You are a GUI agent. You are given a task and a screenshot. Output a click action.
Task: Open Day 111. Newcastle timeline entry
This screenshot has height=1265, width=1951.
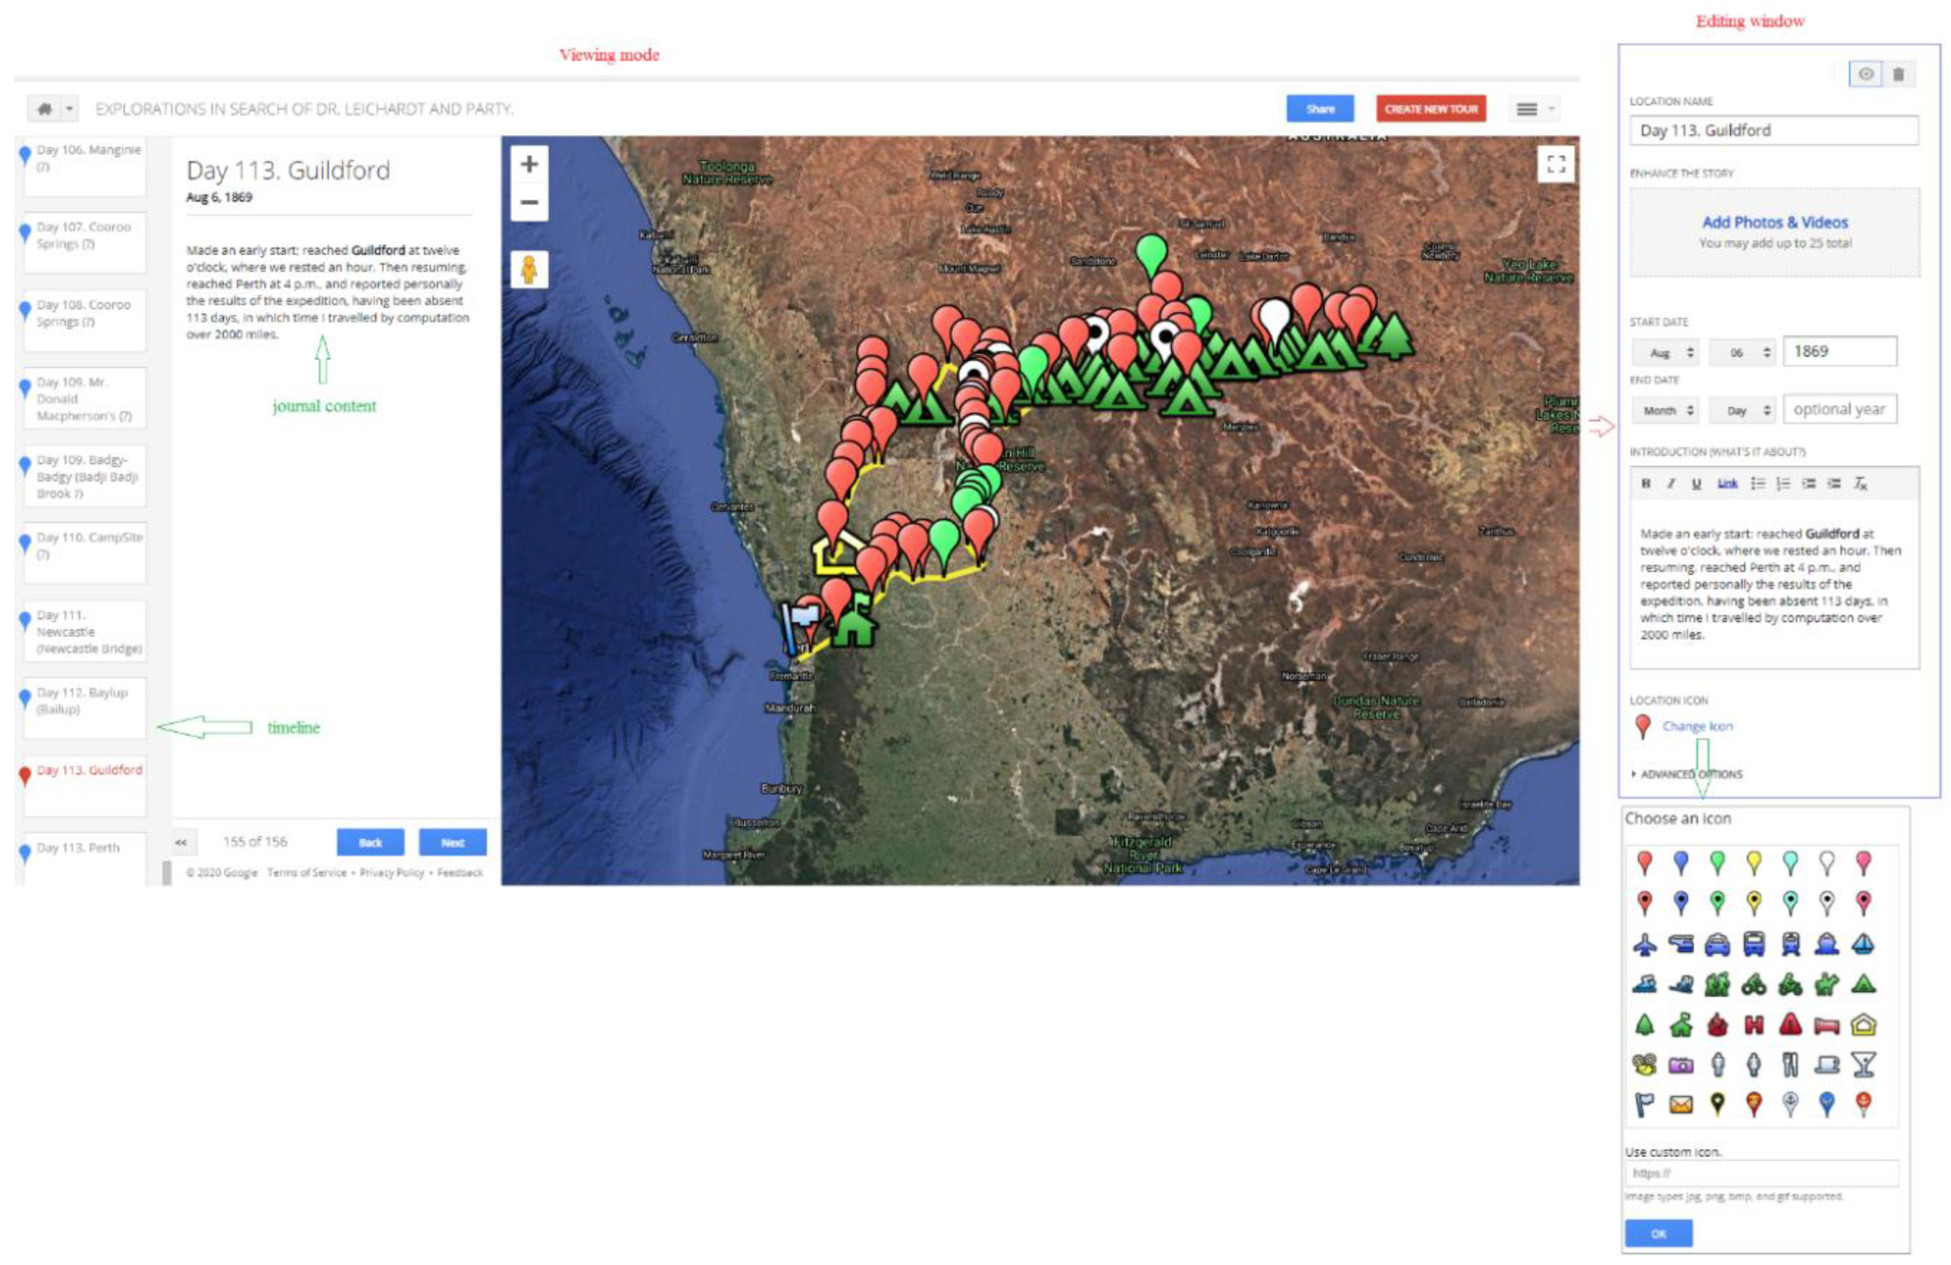pyautogui.click(x=85, y=632)
